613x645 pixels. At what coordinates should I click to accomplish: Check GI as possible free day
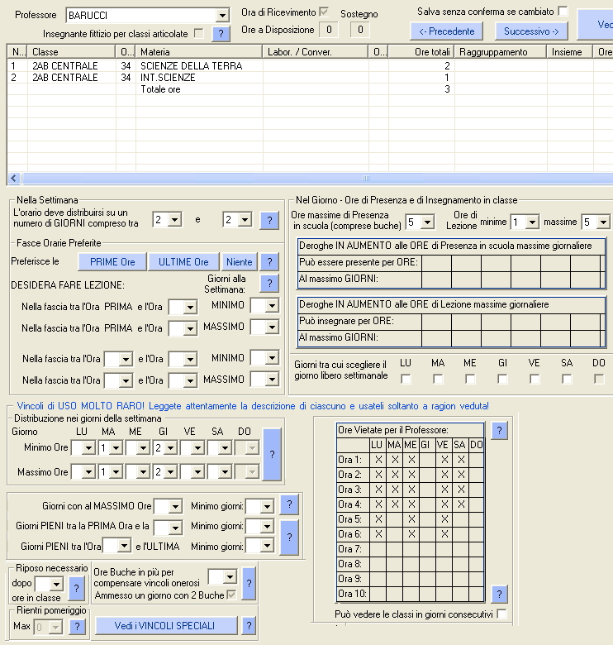[502, 379]
